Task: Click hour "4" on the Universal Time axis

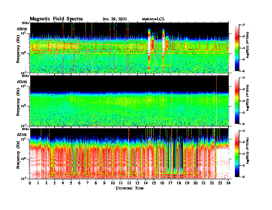Action: tap(63, 183)
